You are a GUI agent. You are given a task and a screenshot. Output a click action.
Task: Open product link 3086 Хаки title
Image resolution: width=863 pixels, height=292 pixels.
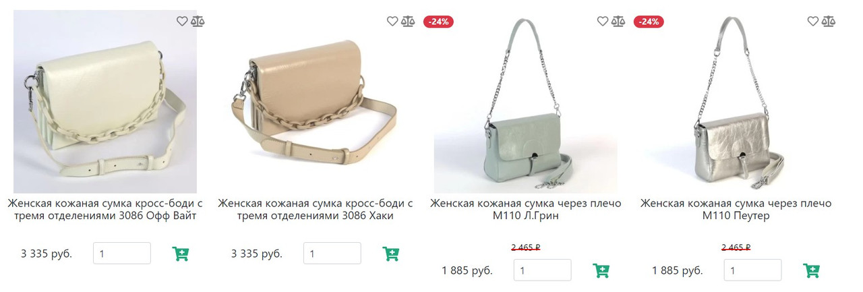point(316,210)
